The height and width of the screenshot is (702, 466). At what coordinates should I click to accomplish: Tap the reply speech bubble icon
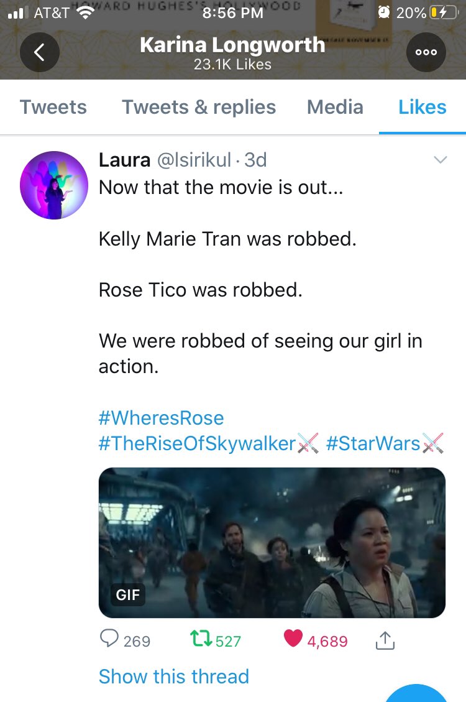110,640
